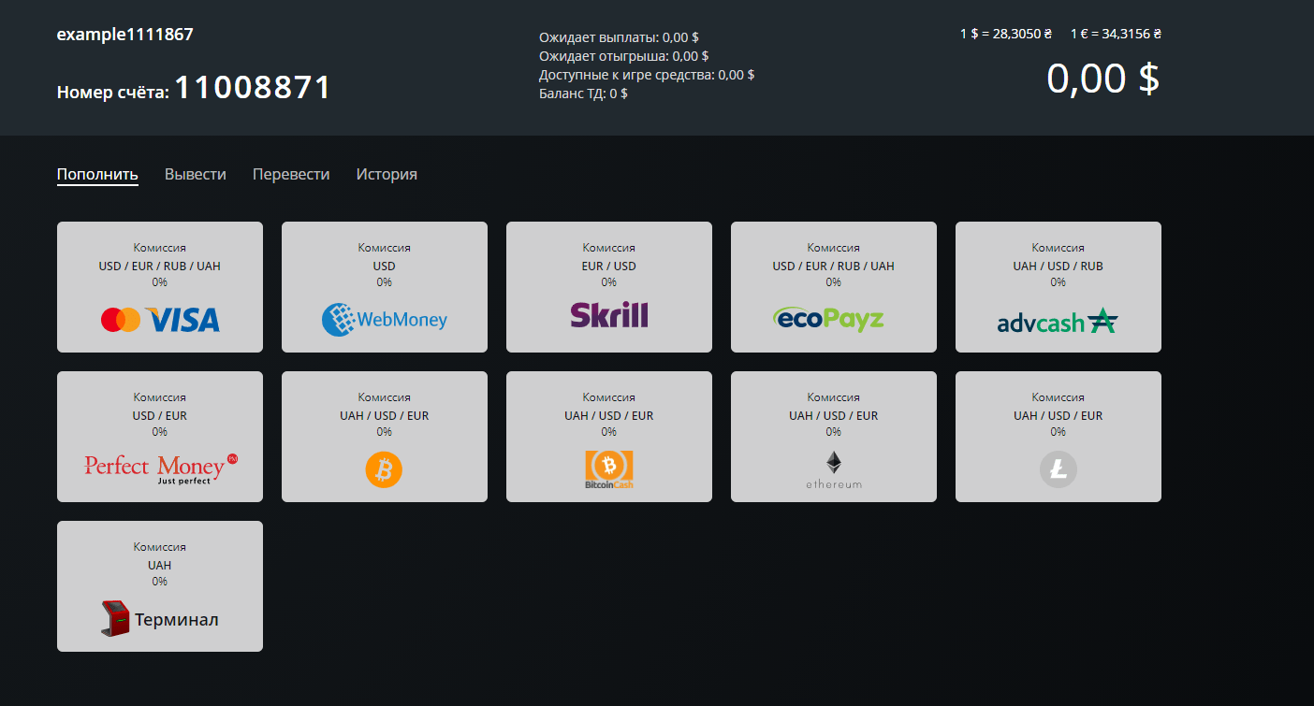This screenshot has height=706, width=1314.
Task: Pick Skrill as the deposit method
Action: click(609, 287)
